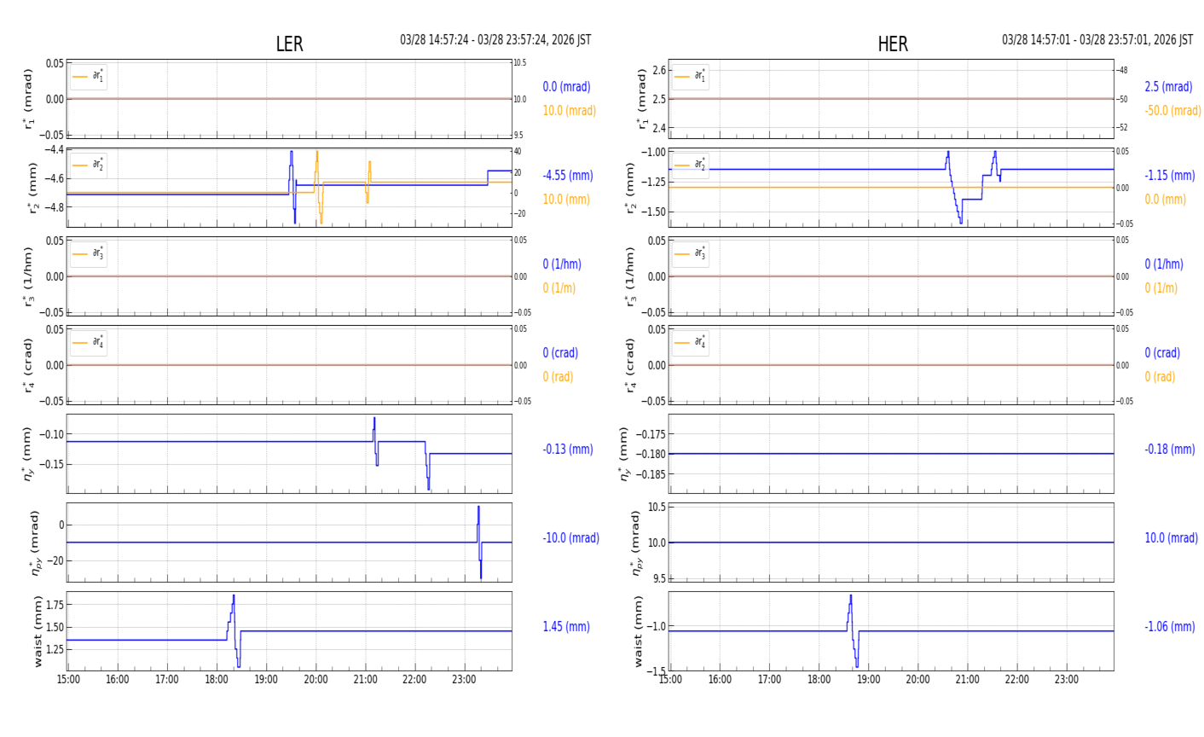Click the -4.4 tick on the LER r2 axis
Image resolution: width=1204 pixels, height=737 pixels.
coord(53,150)
